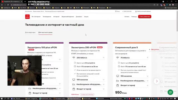Click the Акция badge beside Засмотрись 250 xPON
Screen dimensions: 178x100
click(x=100, y=47)
